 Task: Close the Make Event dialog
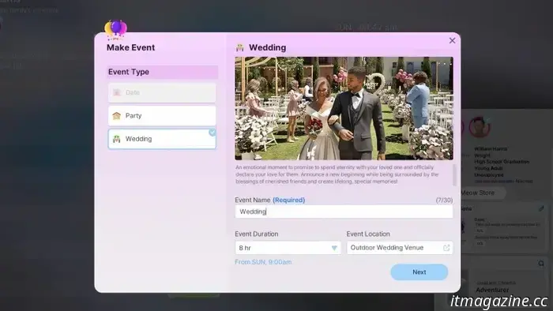click(x=452, y=41)
